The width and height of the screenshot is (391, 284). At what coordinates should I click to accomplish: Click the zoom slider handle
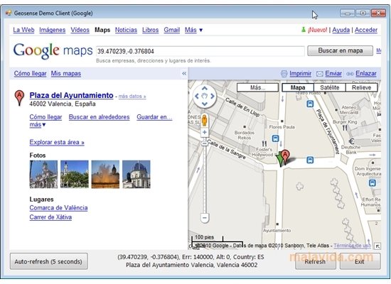(205, 143)
